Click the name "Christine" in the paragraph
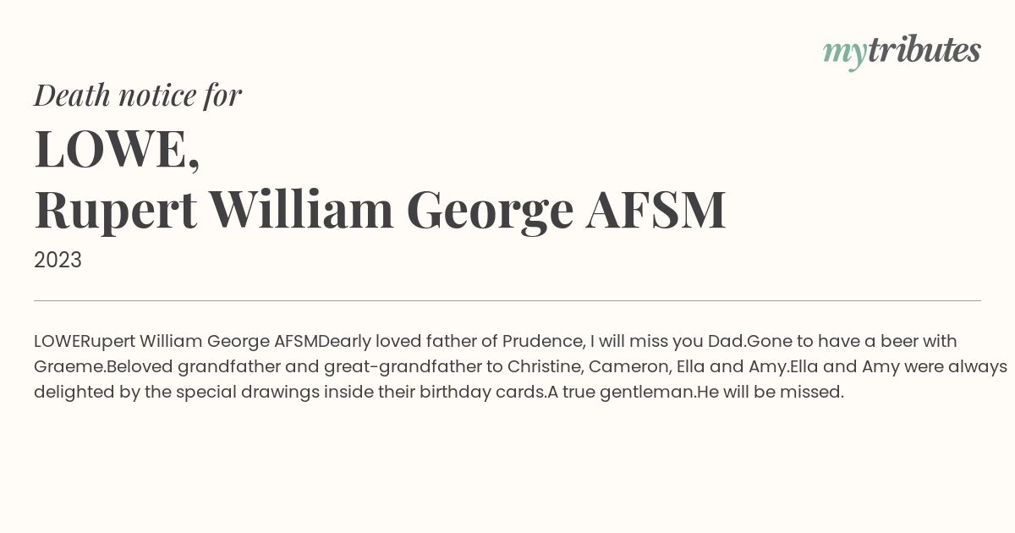 pyautogui.click(x=543, y=367)
